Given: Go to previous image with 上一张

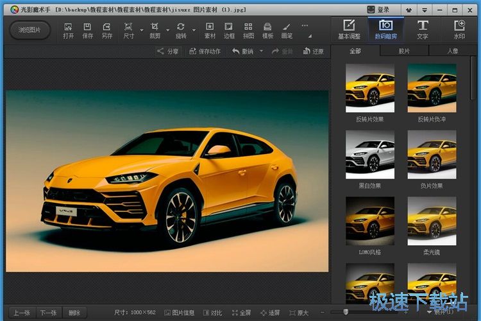Looking at the screenshot, I should pos(22,313).
